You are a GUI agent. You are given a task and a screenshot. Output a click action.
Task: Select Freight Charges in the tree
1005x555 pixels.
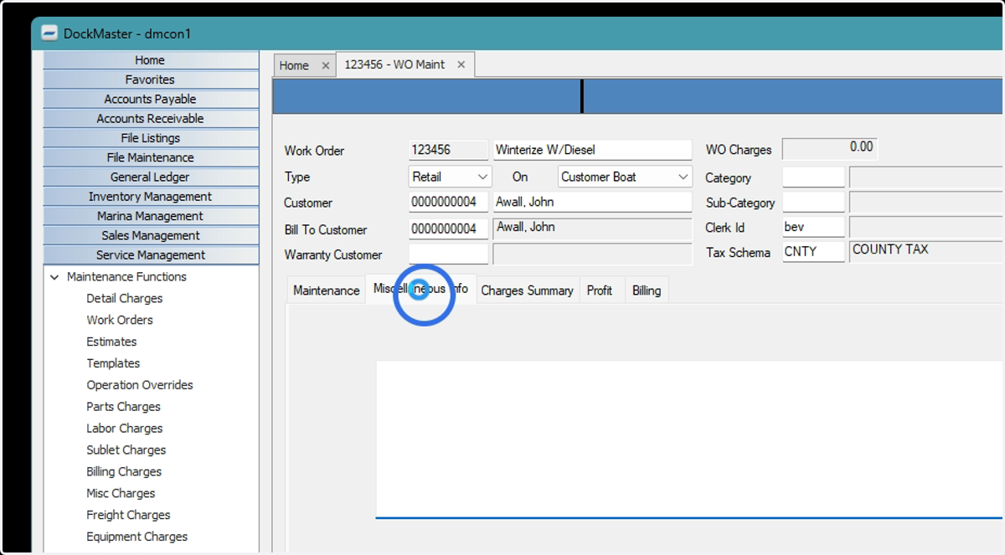coord(128,516)
